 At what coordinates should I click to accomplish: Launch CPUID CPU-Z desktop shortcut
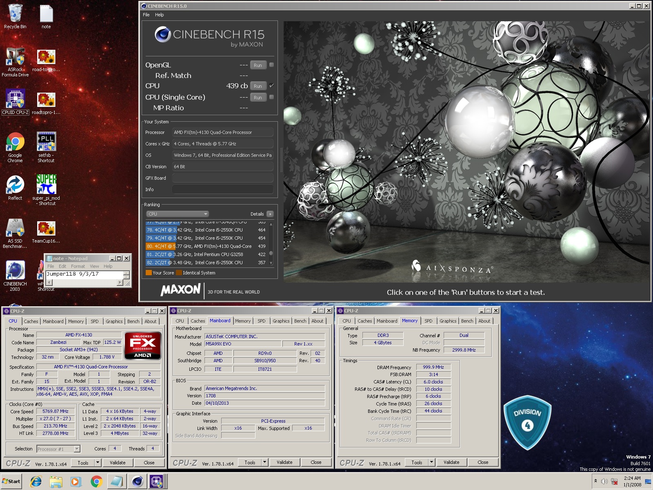[15, 102]
